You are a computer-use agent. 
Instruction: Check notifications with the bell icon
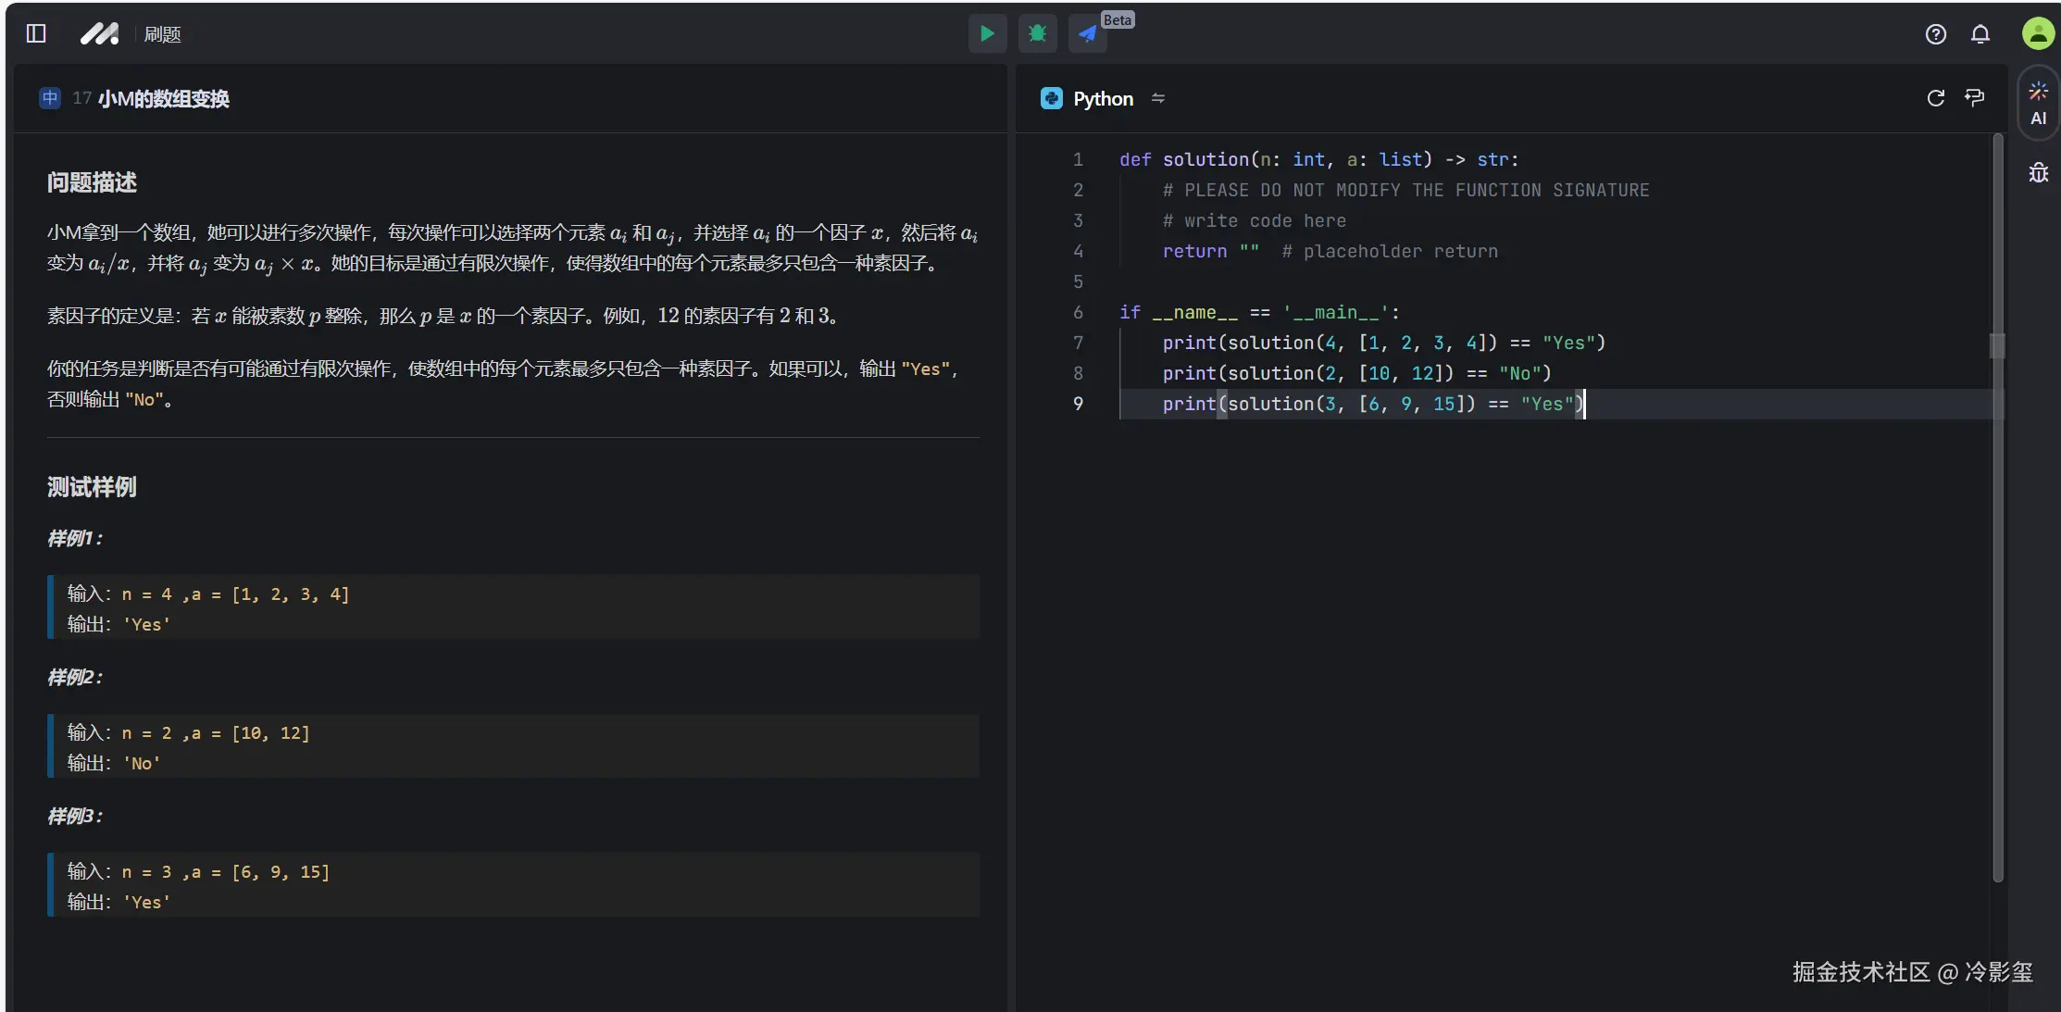point(1980,33)
